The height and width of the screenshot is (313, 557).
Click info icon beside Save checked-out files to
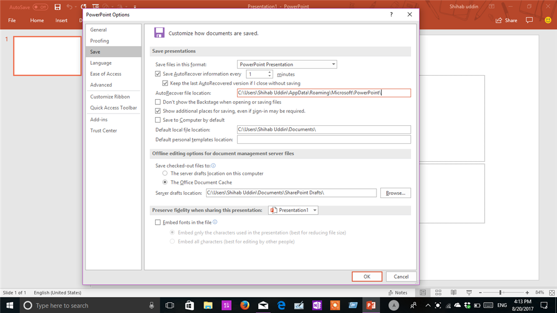pos(213,165)
